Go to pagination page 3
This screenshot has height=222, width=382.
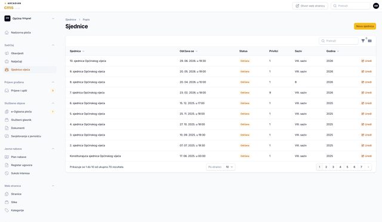click(333, 167)
